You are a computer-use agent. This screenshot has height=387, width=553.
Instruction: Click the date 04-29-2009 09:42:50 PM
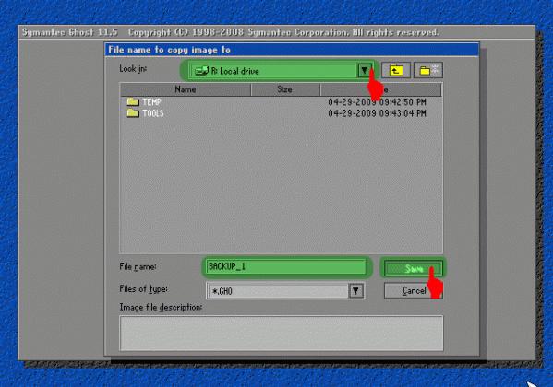tap(377, 102)
